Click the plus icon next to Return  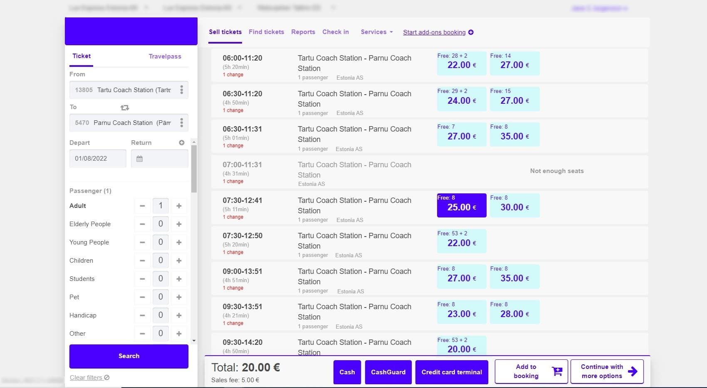click(182, 143)
